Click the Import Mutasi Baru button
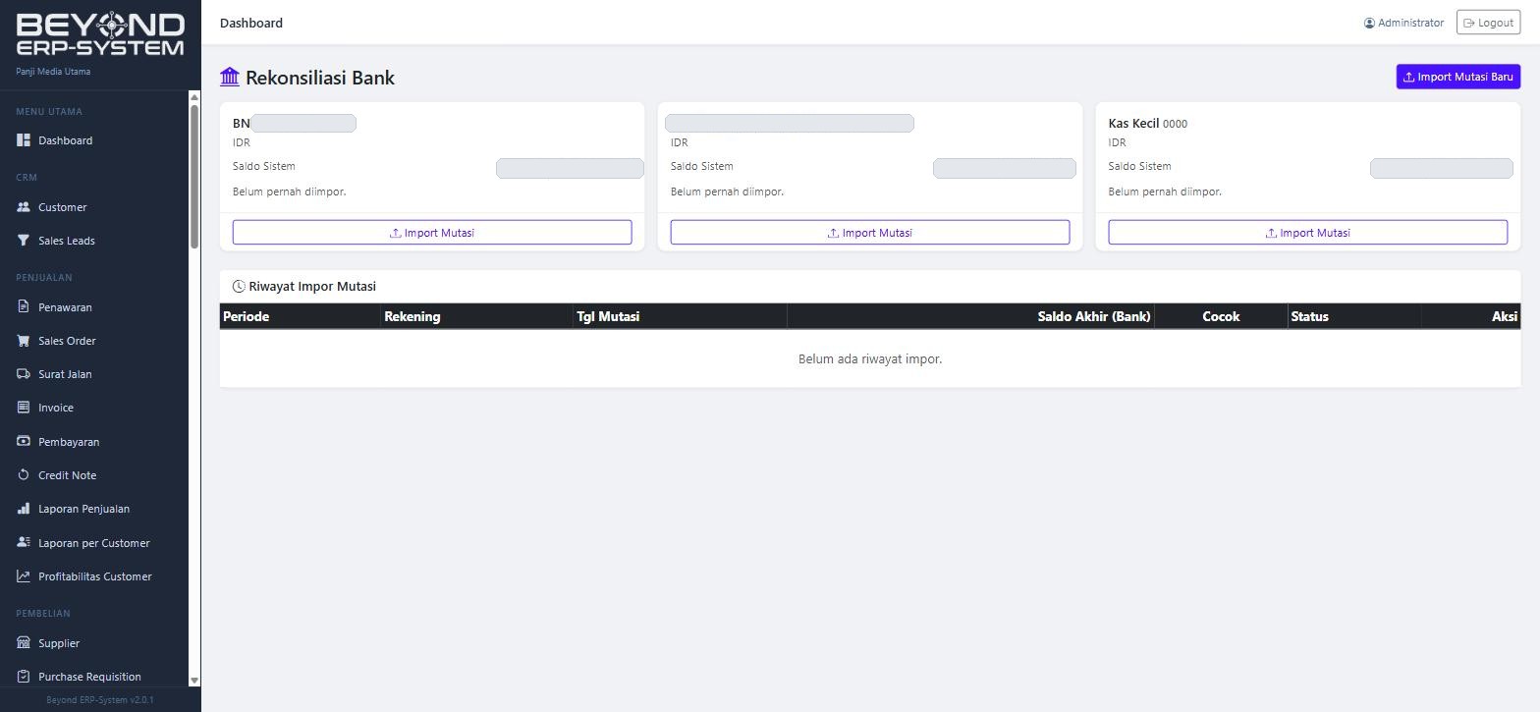The height and width of the screenshot is (712, 1540). click(x=1458, y=77)
